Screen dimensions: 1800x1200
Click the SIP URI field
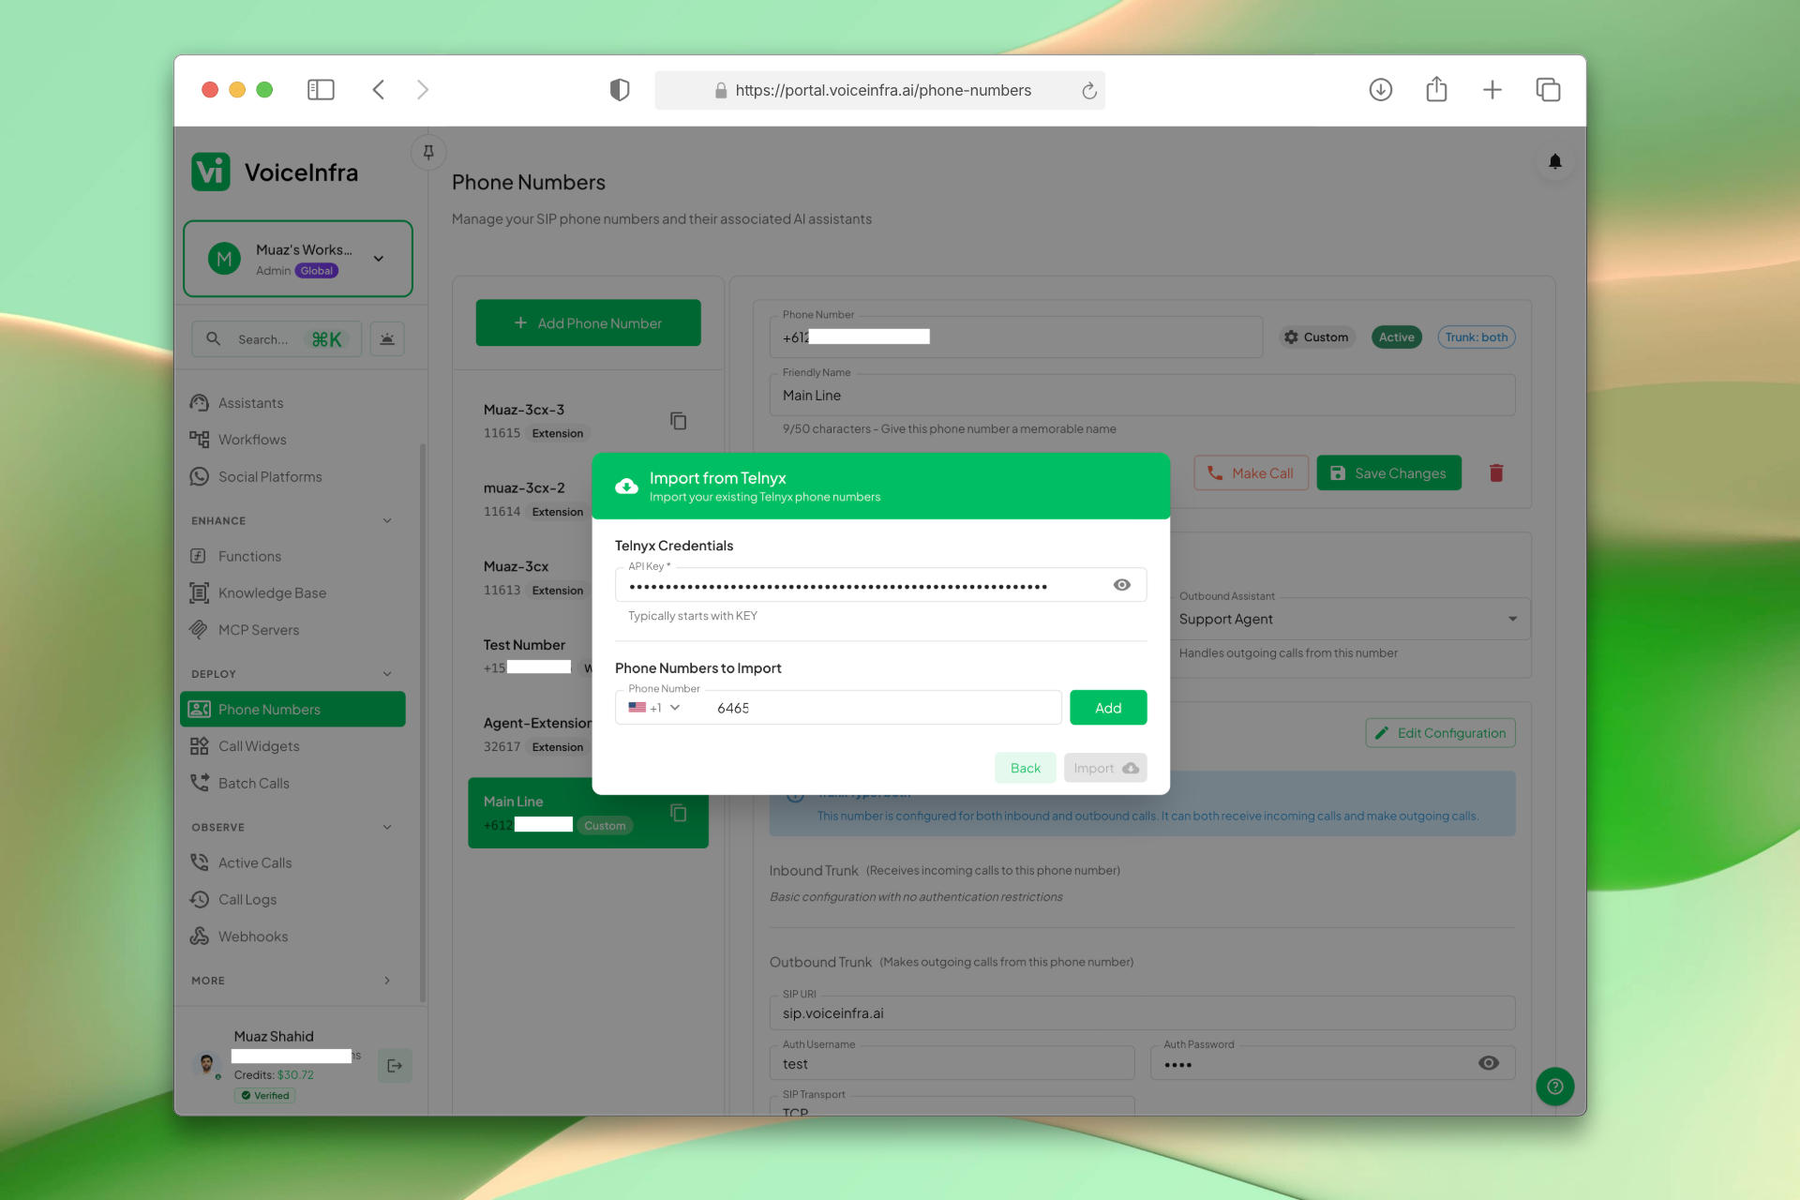tap(1142, 1013)
